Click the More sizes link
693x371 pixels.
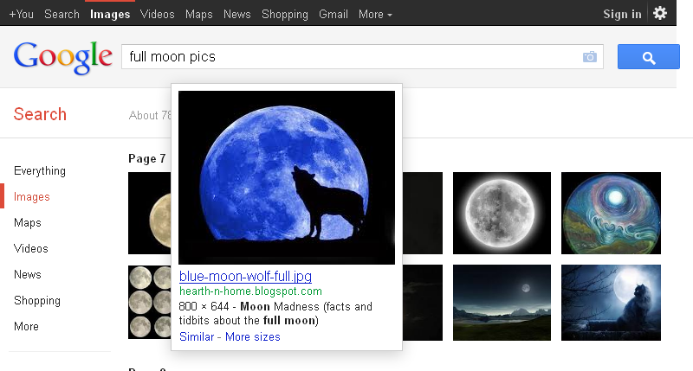pyautogui.click(x=253, y=337)
